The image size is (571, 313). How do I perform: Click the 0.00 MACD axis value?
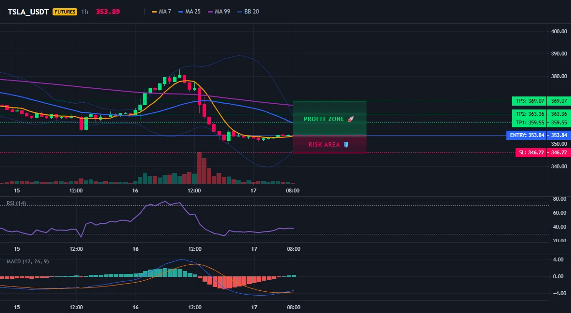[558, 276]
